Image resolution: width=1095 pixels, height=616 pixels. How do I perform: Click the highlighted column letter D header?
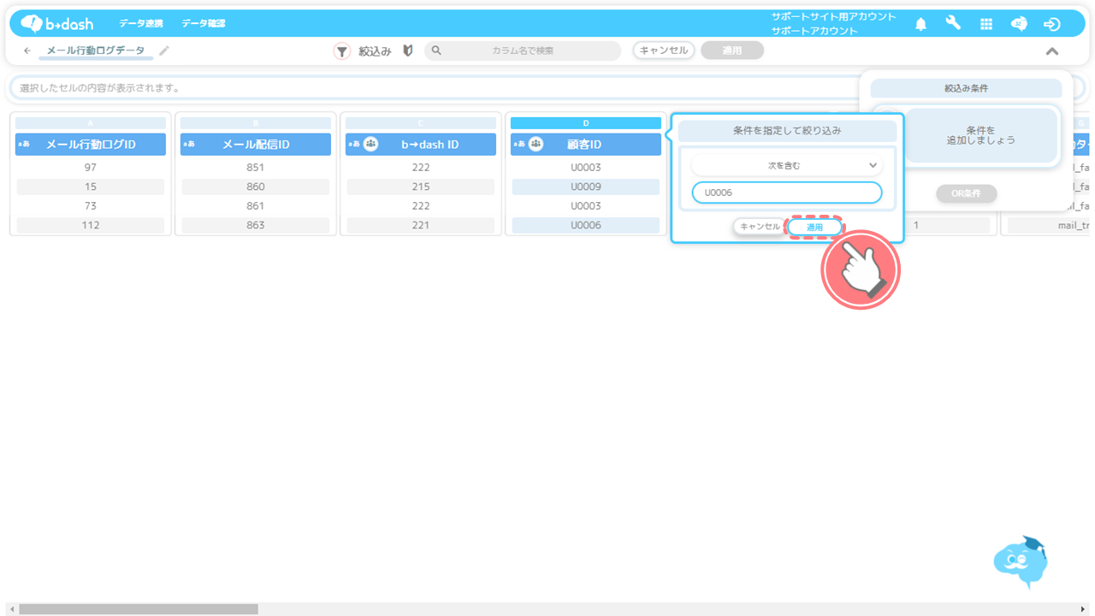586,123
